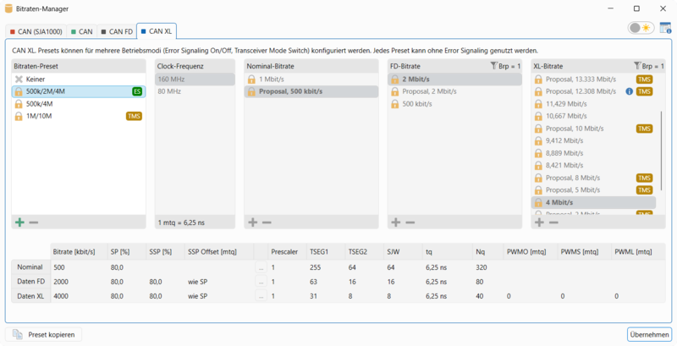Select 500 kbit/s FD bitrate

pos(454,104)
